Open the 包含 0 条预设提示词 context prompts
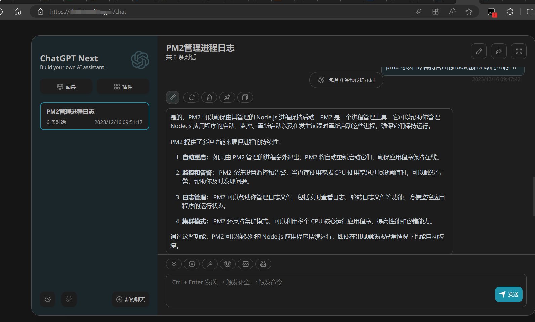This screenshot has height=322, width=535. tap(346, 80)
